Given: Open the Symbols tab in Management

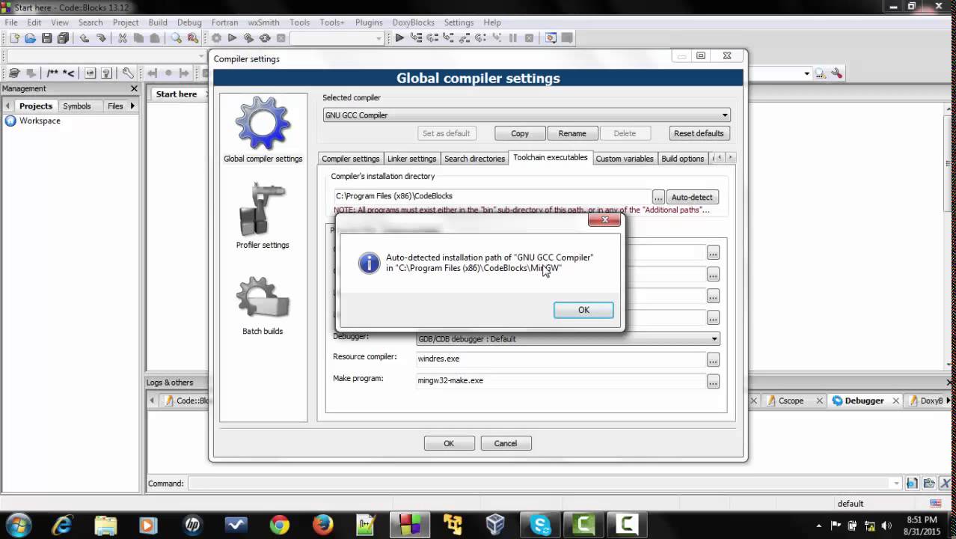Looking at the screenshot, I should click(77, 106).
